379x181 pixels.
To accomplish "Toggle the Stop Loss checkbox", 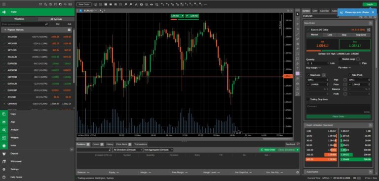I will 308,75.
